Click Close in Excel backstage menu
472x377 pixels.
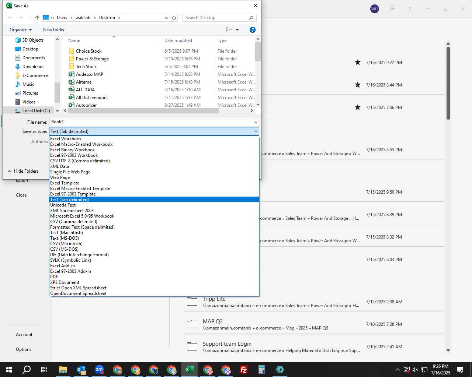21,195
